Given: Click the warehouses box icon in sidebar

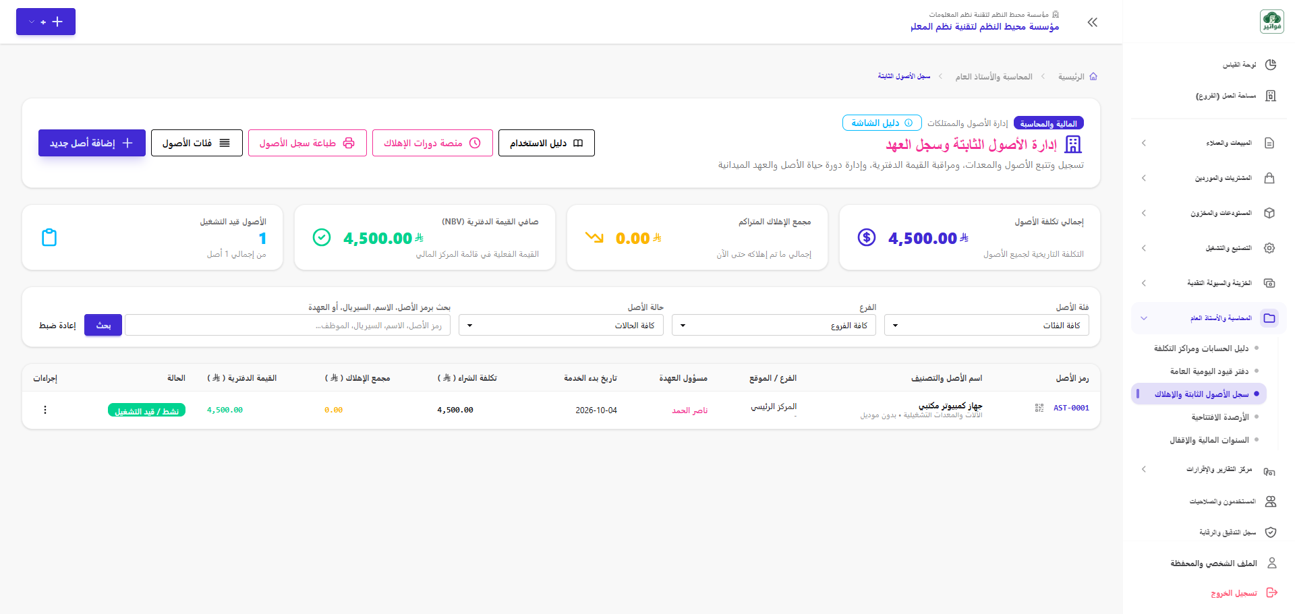Looking at the screenshot, I should pyautogui.click(x=1269, y=213).
